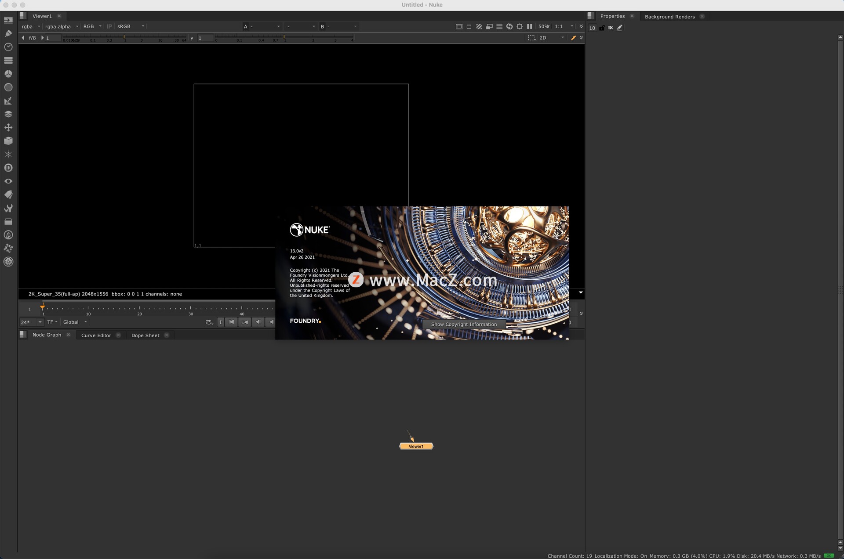The height and width of the screenshot is (559, 844).
Task: Toggle proxy mode in the viewer
Action: [x=489, y=26]
